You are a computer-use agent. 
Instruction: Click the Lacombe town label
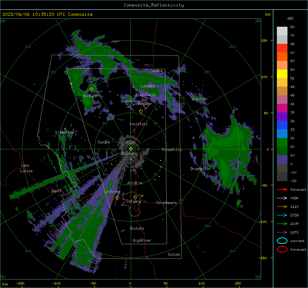(x=148, y=86)
